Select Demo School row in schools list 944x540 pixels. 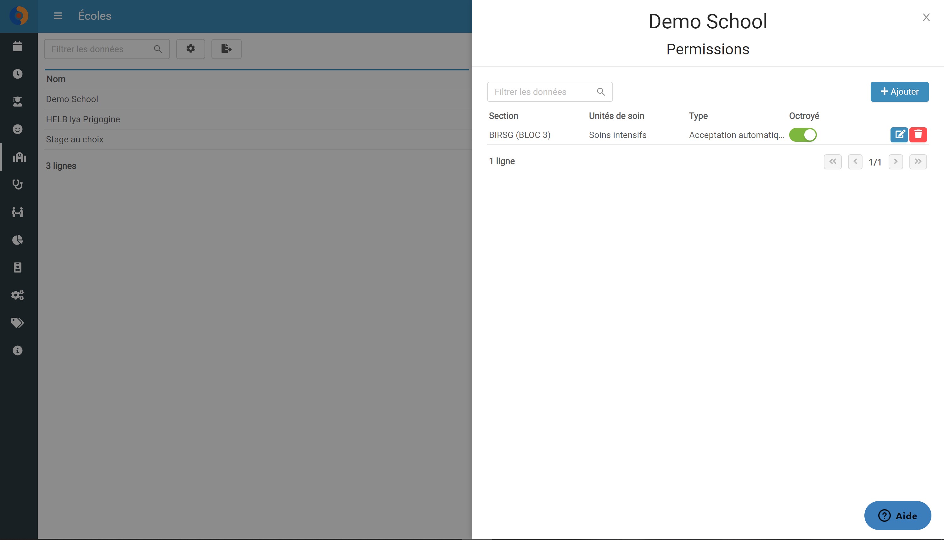click(x=258, y=99)
